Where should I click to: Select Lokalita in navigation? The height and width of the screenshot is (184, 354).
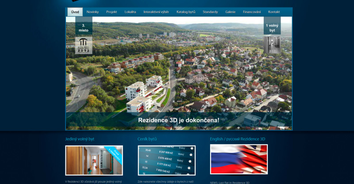coord(130,12)
